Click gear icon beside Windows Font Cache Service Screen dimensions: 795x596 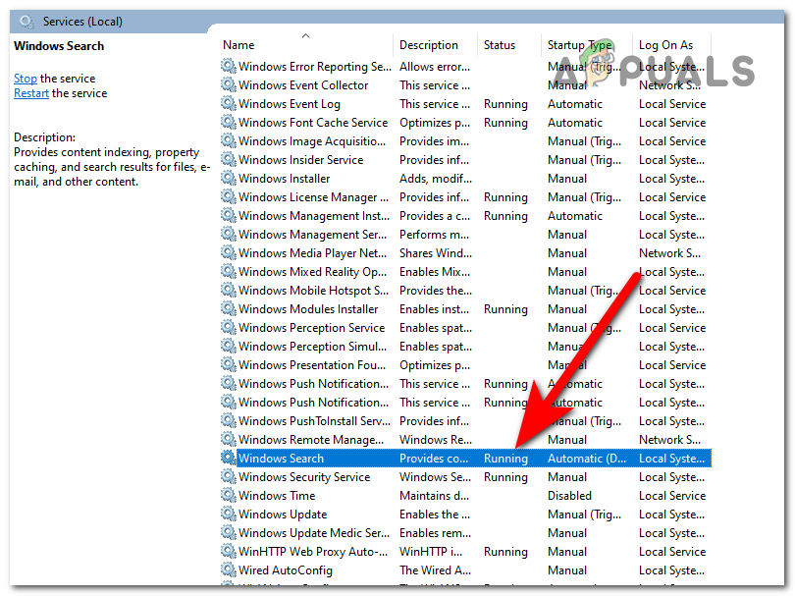[x=229, y=122]
